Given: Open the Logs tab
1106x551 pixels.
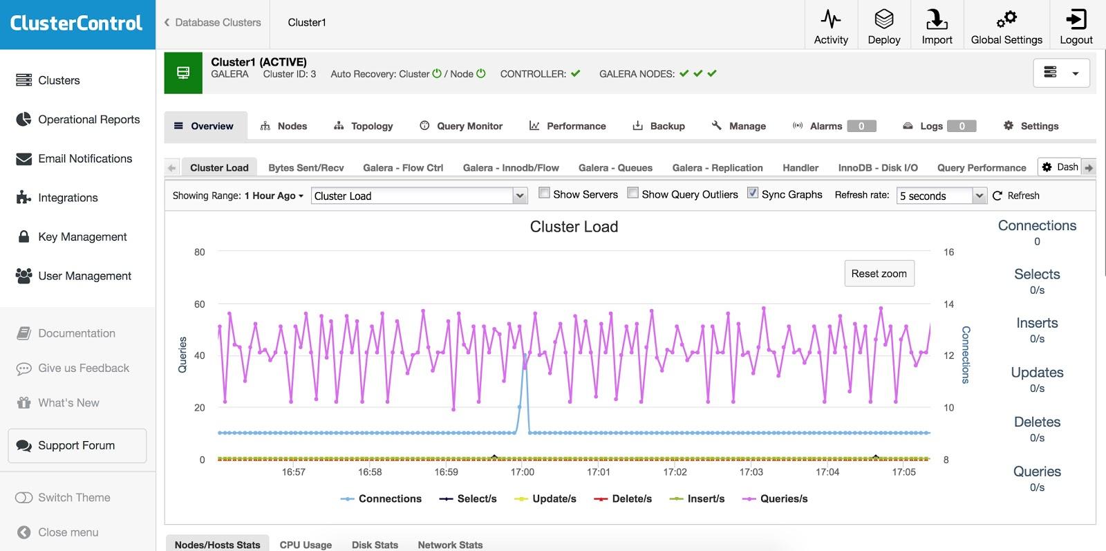Looking at the screenshot, I should (x=939, y=126).
